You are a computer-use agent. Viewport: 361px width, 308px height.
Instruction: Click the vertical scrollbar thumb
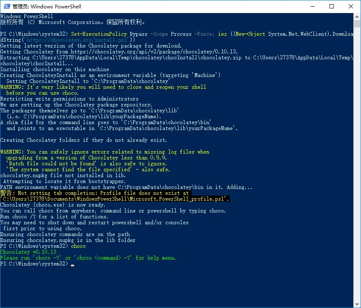pyautogui.click(x=357, y=24)
